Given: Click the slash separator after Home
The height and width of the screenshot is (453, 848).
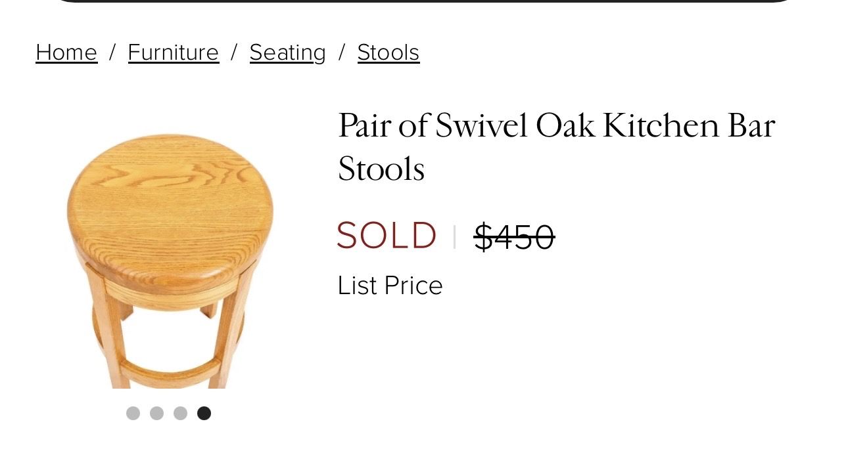Looking at the screenshot, I should point(112,53).
